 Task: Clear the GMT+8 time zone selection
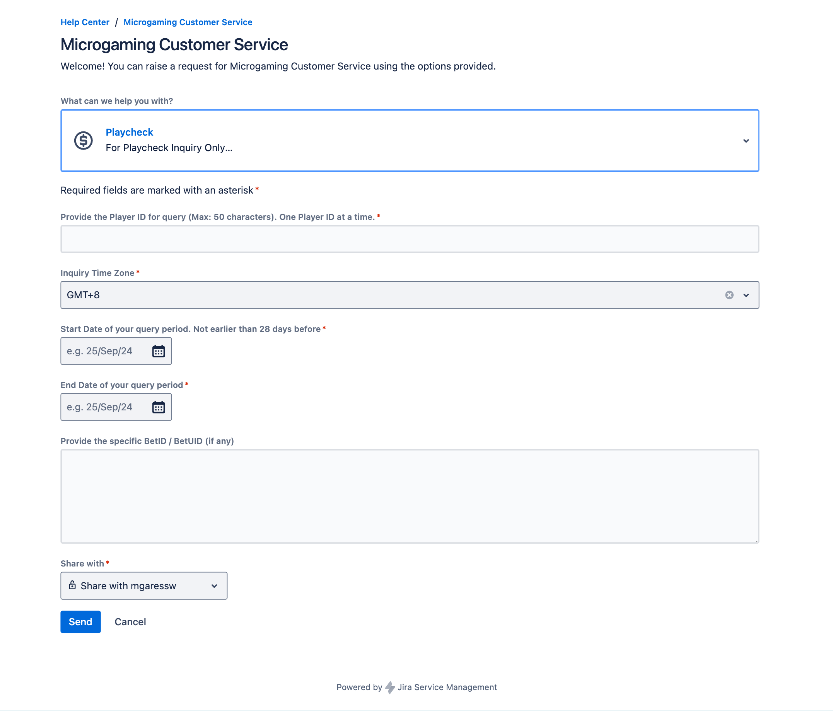pyautogui.click(x=729, y=295)
